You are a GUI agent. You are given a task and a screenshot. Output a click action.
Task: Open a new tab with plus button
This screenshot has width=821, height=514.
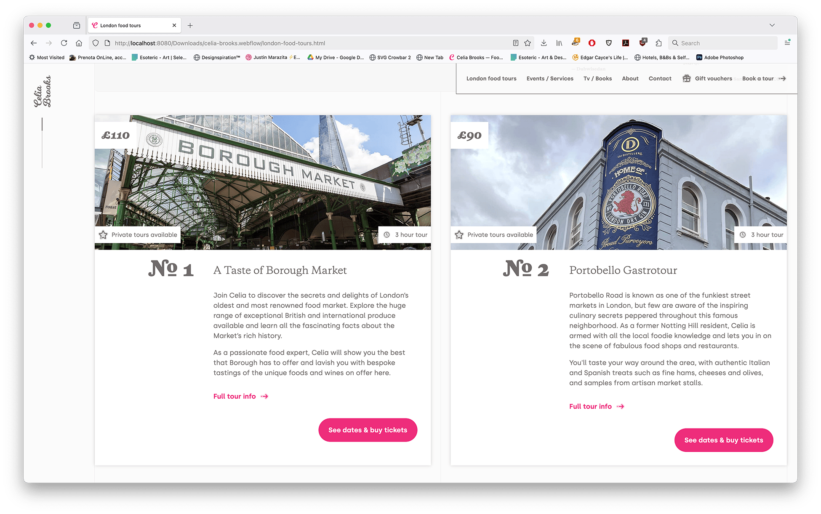[x=190, y=25]
